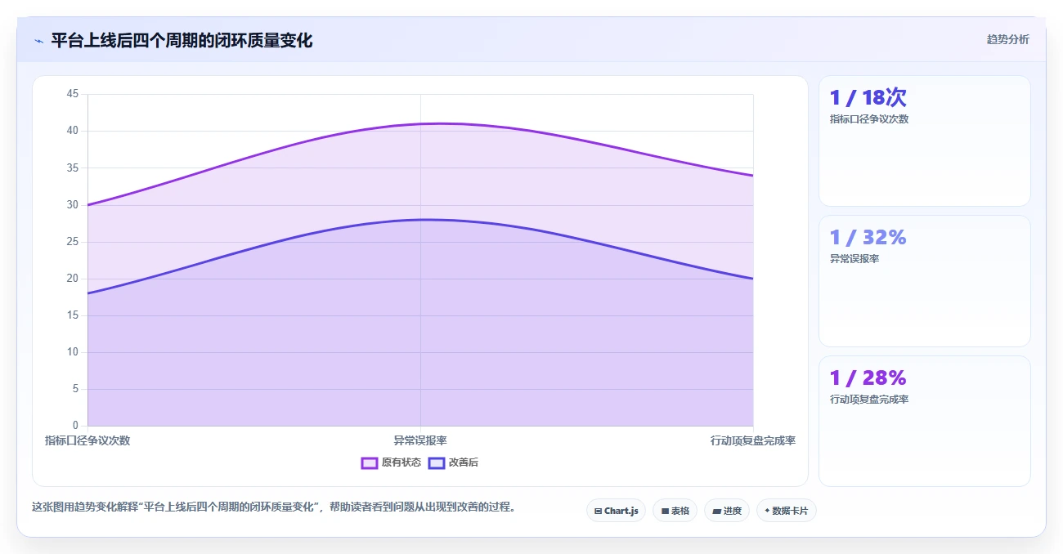Click the y-axis value 45
Screen dimensions: 1063x554
(x=73, y=94)
